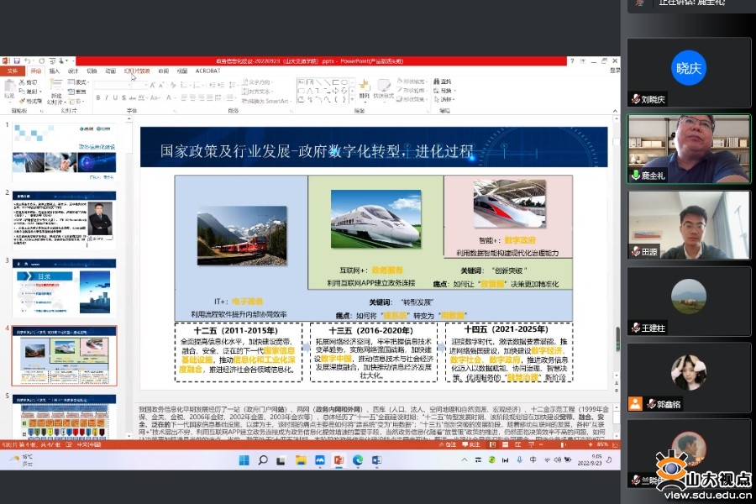This screenshot has height=504, width=756.
Task: Switch to ACROBAT tab
Action: point(207,71)
